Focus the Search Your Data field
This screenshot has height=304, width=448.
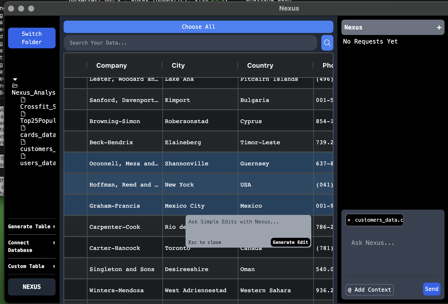(190, 43)
